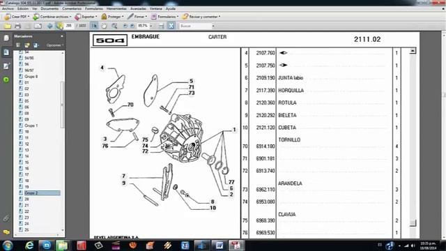Open Internet Explorer from the taskbar
446x251 pixels.
tap(29, 245)
